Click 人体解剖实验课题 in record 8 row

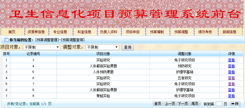(103, 90)
